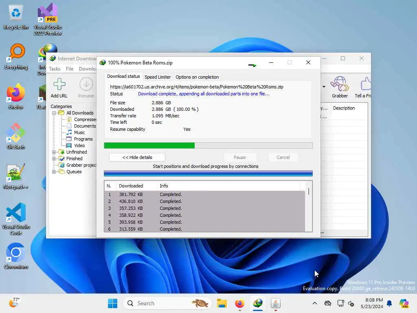Launch Firefox from the desktop
417x313 pixels.
click(x=16, y=96)
